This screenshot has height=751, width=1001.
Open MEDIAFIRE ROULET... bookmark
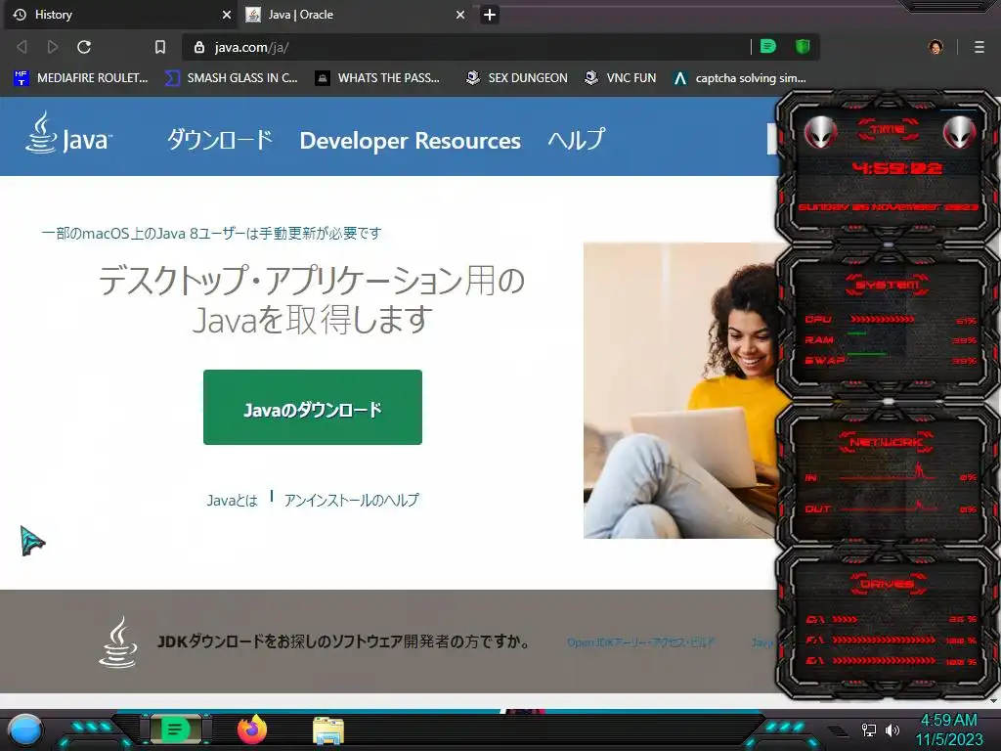81,78
